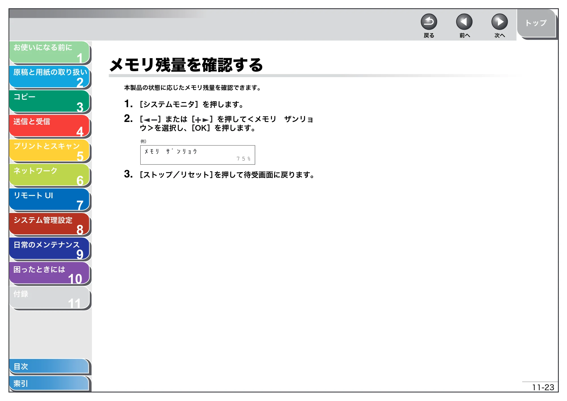Open the コピー chapter tab
The image size is (567, 401).
pos(50,102)
